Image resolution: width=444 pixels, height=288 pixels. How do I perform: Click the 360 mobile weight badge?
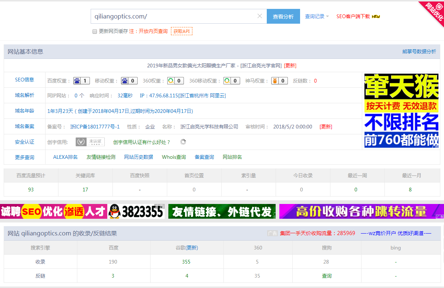(232, 81)
